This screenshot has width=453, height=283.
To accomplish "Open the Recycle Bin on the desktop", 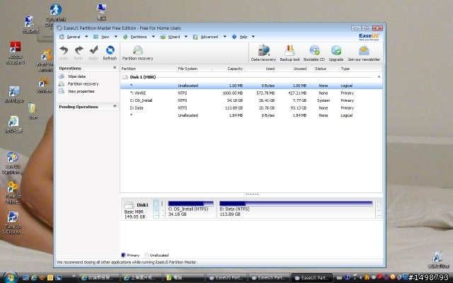I will 438,260.
